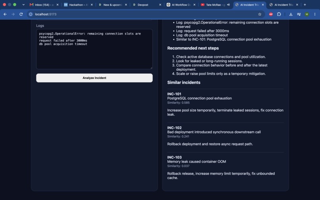Click the Similar to INC-101 bullet
This screenshot has width=320, height=200.
[224, 39]
